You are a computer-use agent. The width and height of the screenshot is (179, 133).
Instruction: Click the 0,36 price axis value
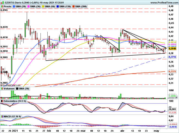click(171, 62)
